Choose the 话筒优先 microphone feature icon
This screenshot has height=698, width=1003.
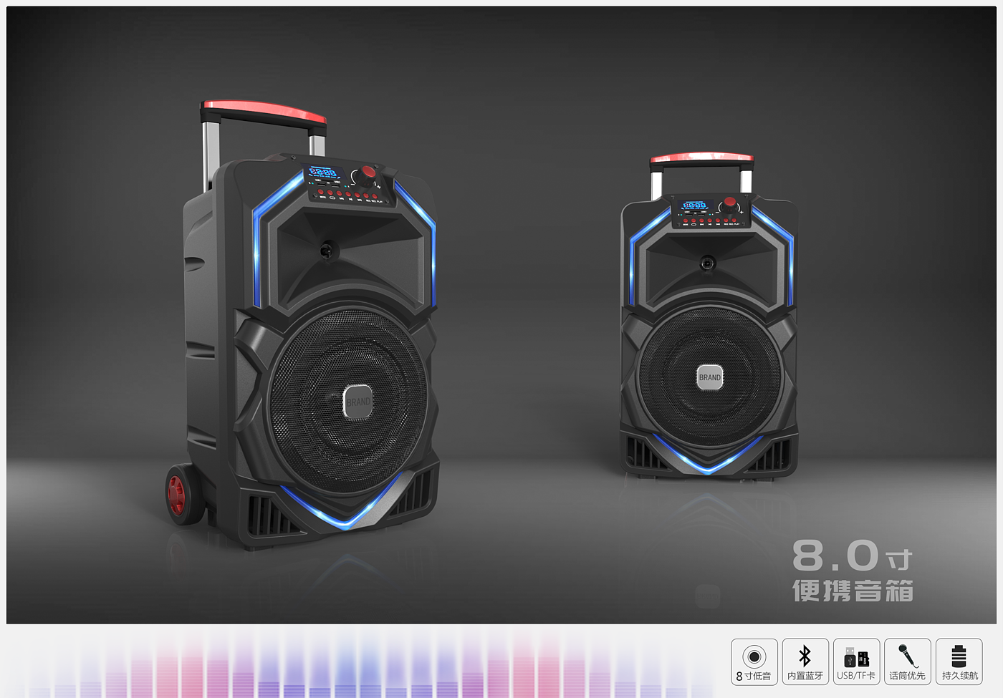pos(908,661)
